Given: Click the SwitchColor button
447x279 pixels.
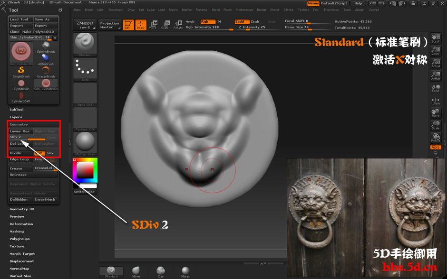Looking at the screenshot, I should tap(85, 192).
